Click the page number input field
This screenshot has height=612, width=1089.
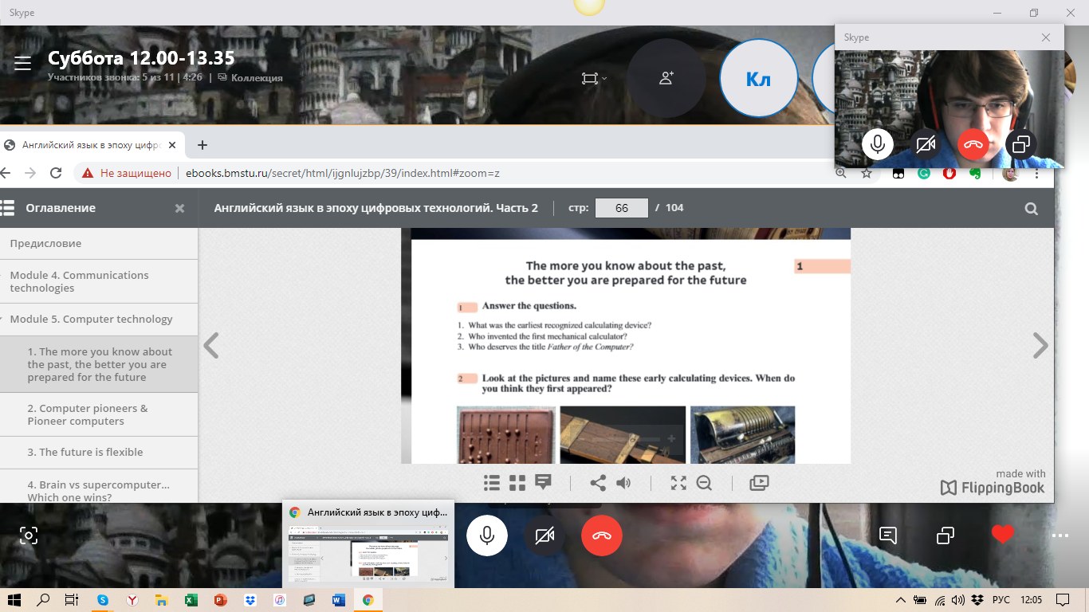[621, 208]
